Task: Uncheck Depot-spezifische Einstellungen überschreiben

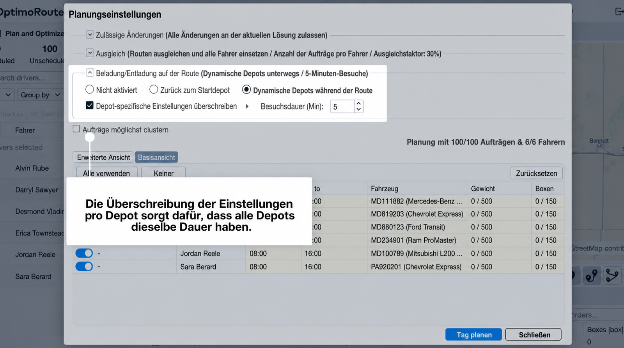Action: tap(90, 106)
